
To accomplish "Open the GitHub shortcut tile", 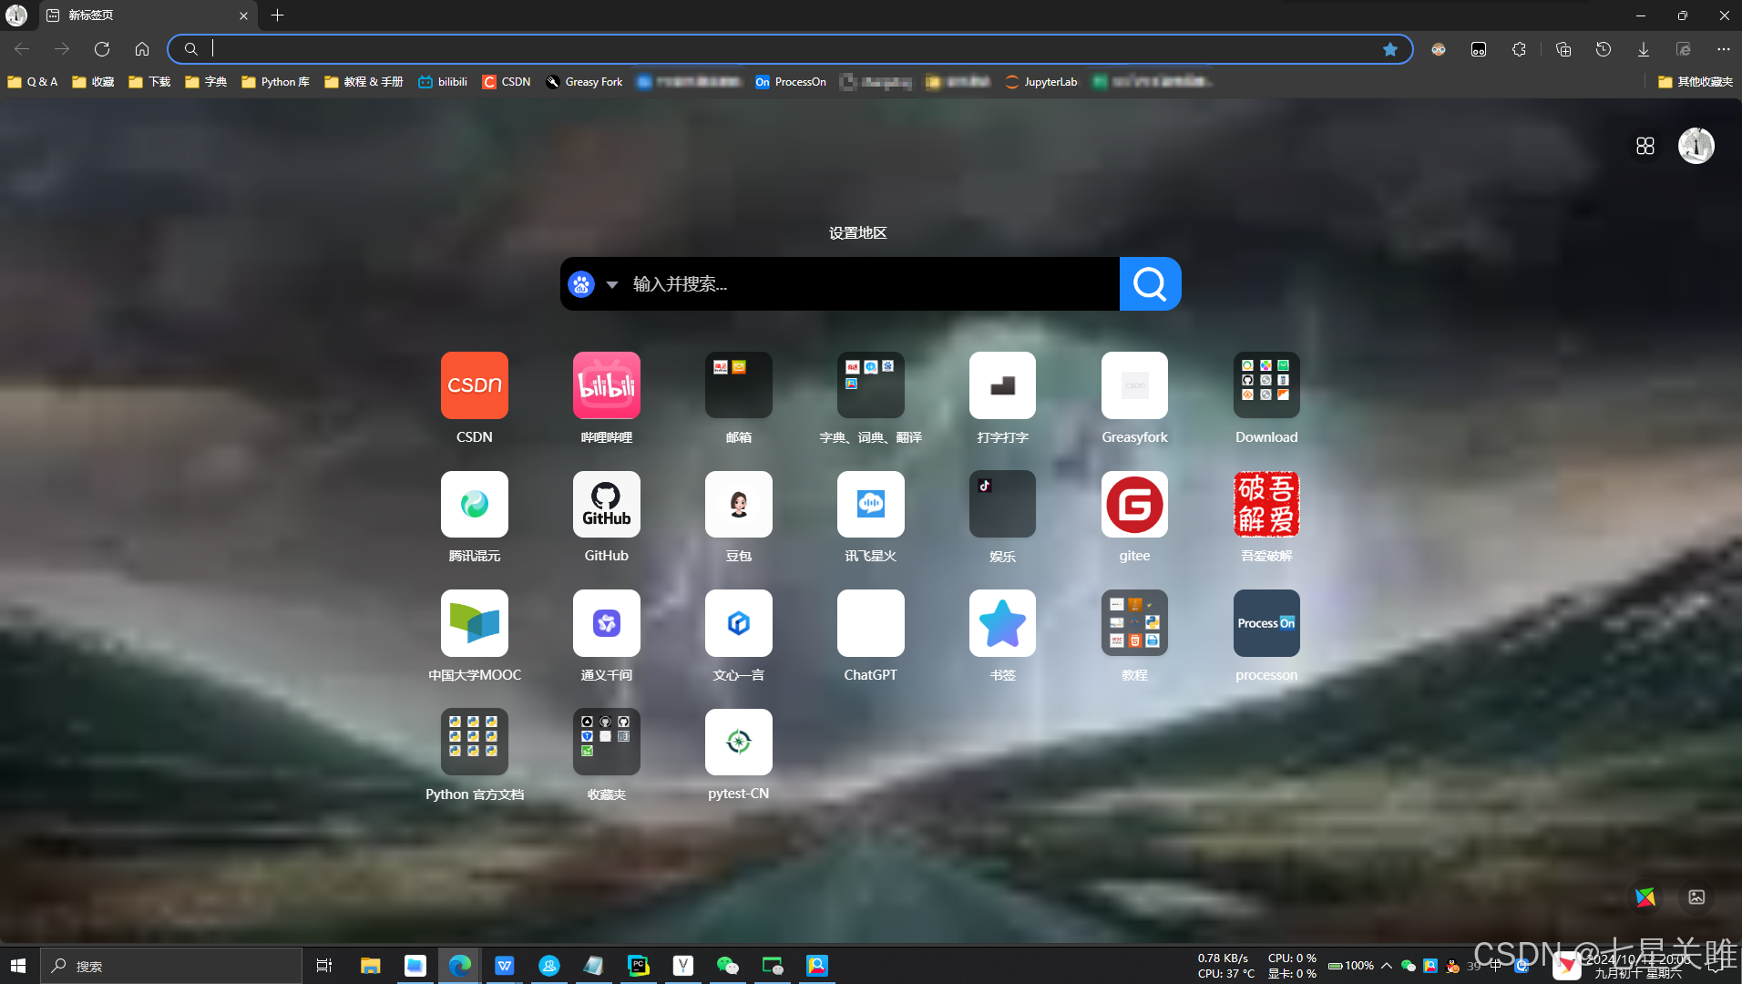I will click(606, 504).
